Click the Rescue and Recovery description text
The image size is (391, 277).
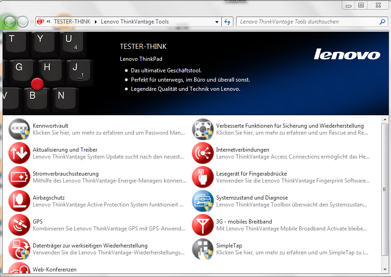[292, 133]
